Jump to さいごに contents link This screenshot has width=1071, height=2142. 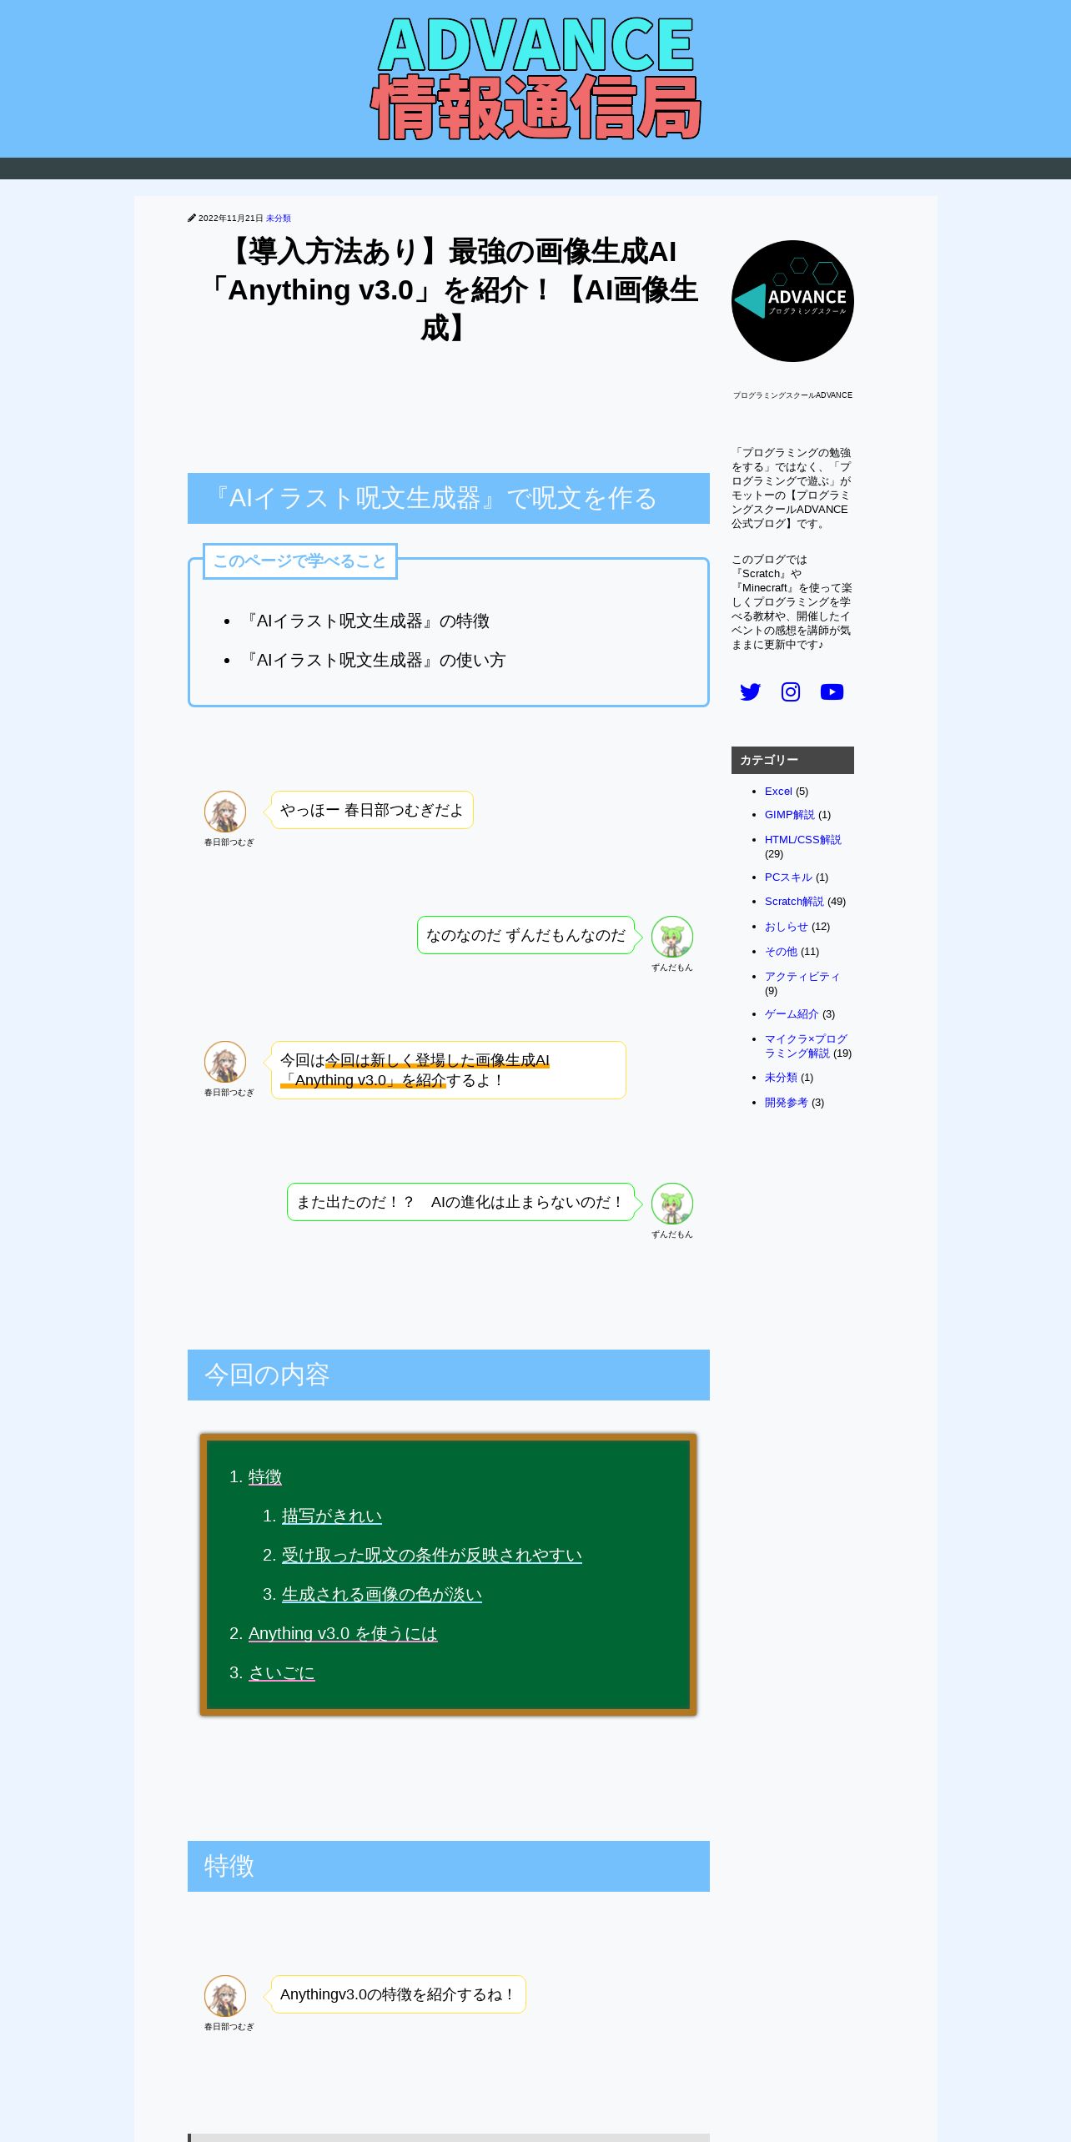coord(281,1673)
